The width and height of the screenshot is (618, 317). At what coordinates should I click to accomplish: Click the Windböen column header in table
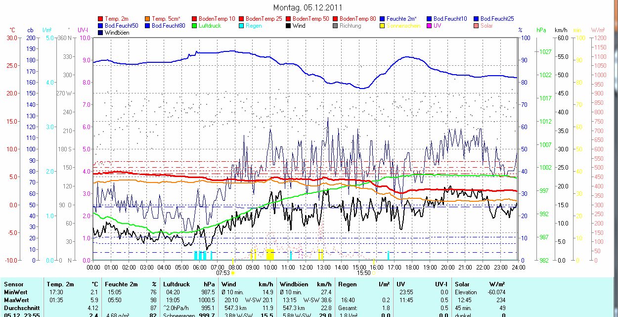(294, 284)
